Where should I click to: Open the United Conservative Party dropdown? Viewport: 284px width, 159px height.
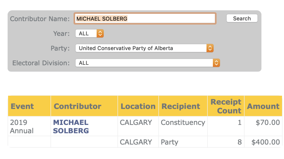pos(144,48)
